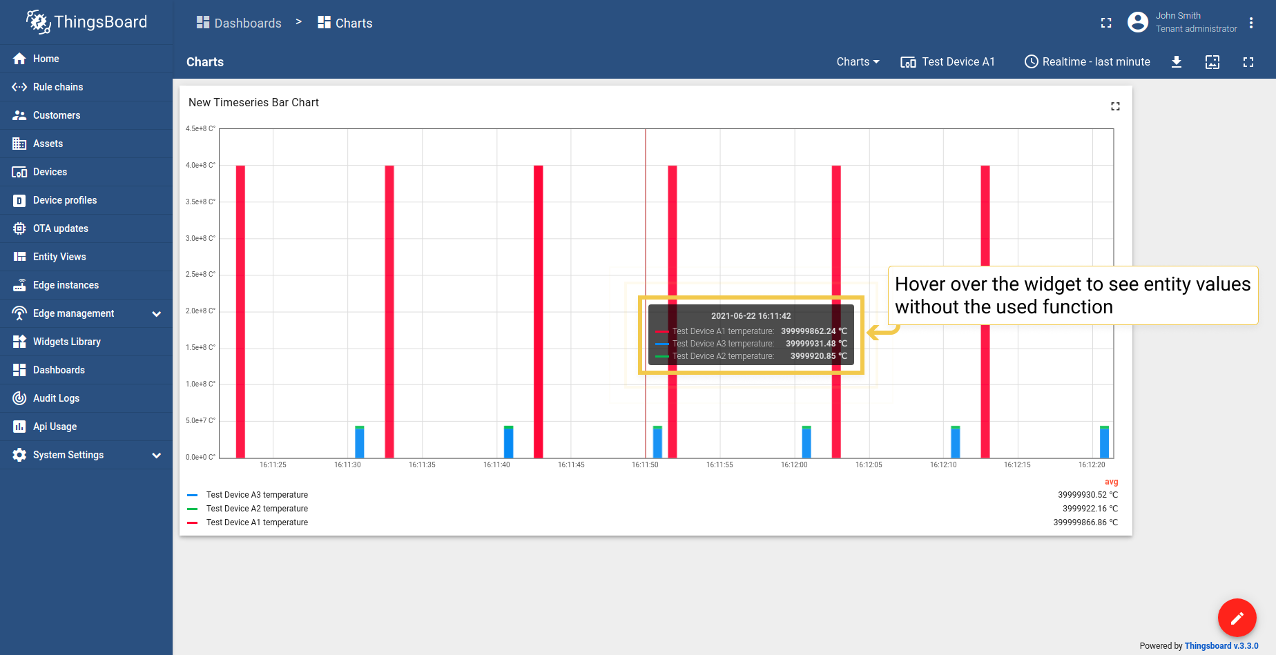This screenshot has width=1276, height=655.
Task: Click the red pencil edit dashboard button
Action: [1237, 618]
